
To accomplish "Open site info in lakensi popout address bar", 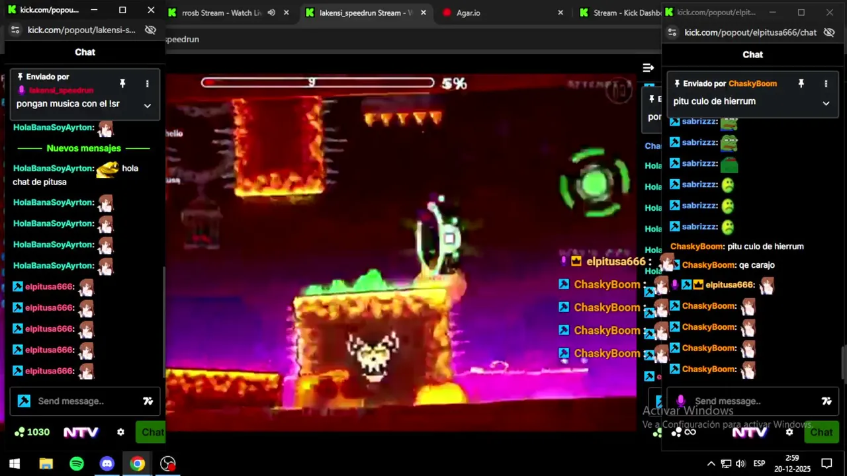I will (x=15, y=30).
